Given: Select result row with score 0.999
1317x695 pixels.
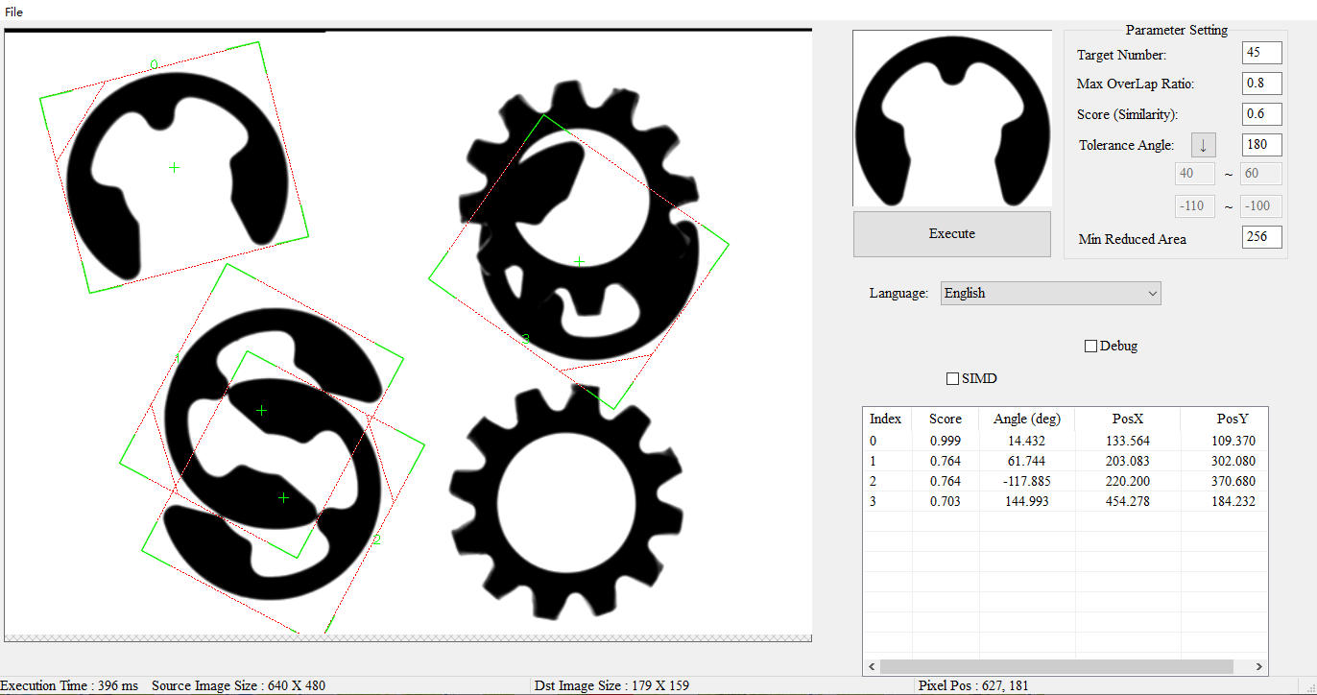Looking at the screenshot, I should click(x=1066, y=441).
